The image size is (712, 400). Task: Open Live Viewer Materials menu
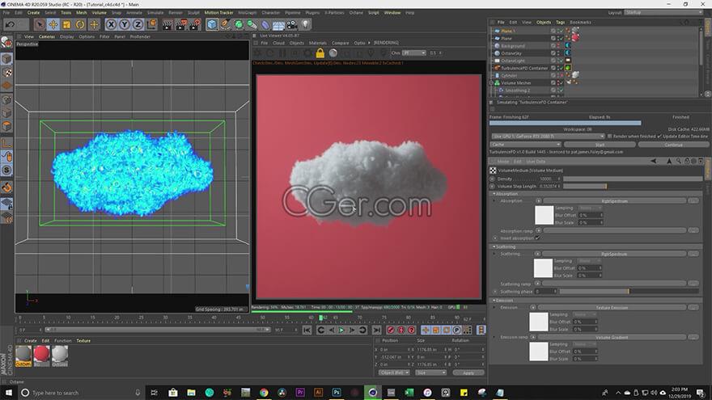coord(318,43)
